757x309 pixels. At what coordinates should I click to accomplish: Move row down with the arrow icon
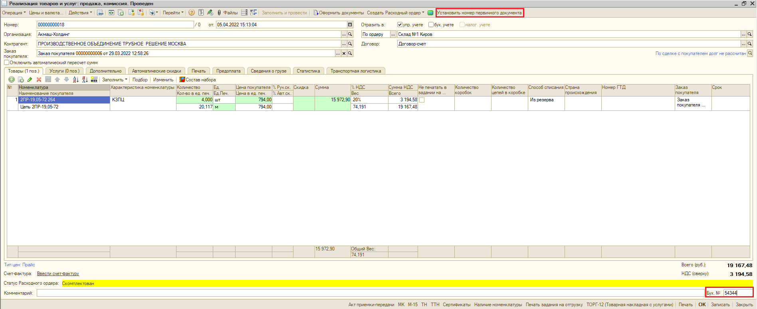coord(67,80)
